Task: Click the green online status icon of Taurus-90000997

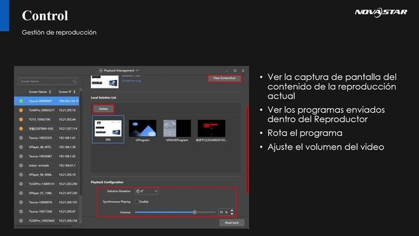Action: [x=21, y=101]
